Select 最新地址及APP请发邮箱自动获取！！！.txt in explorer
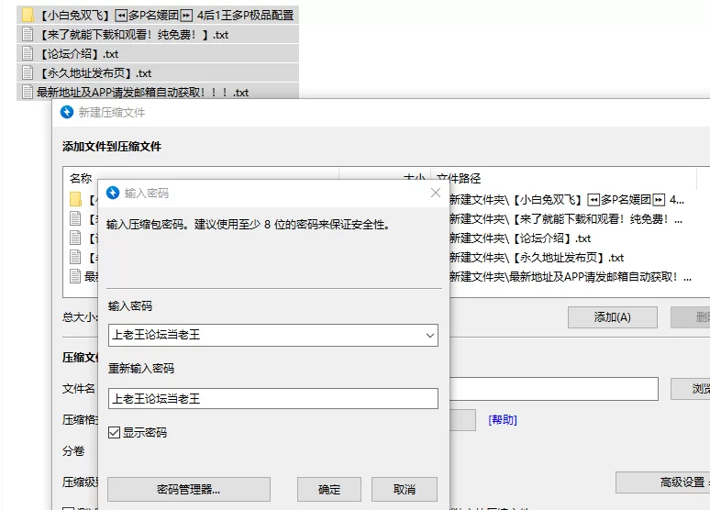710x510 pixels. click(x=158, y=92)
